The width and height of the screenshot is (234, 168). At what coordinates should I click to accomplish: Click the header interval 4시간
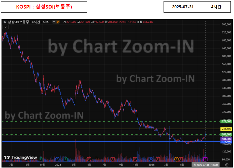(216, 7)
